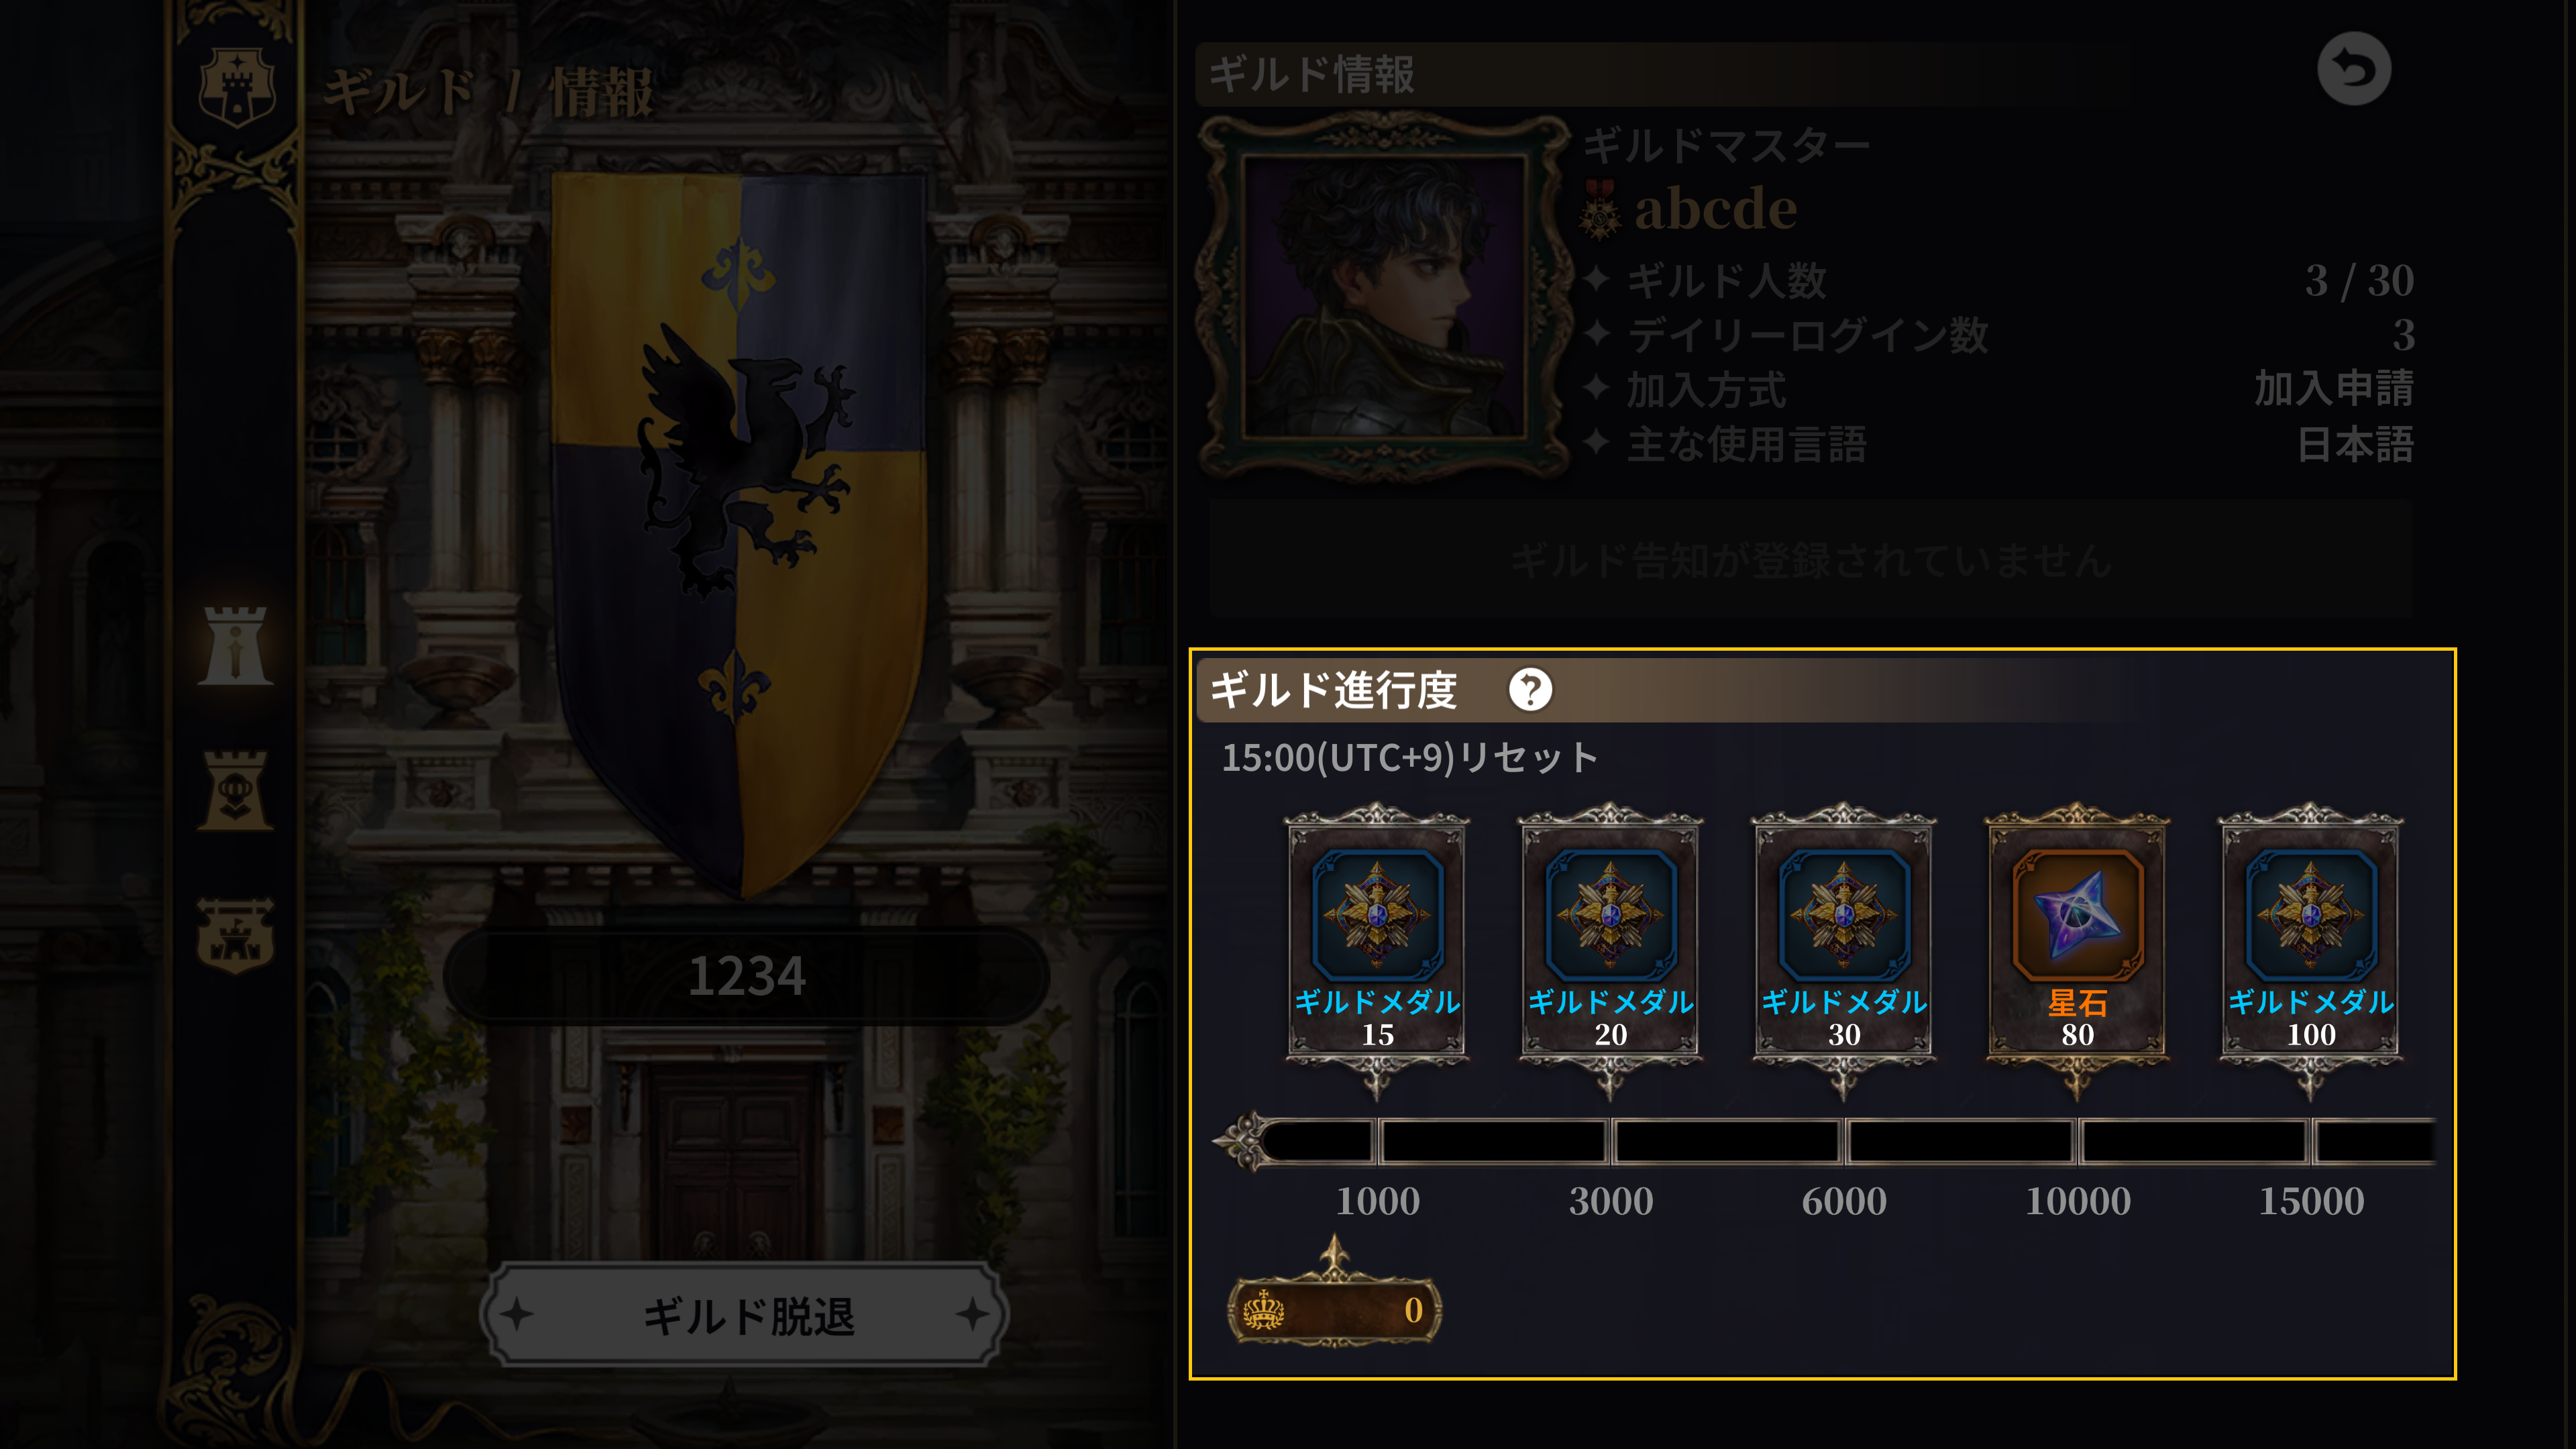Click the guild crest icon at top

237,87
